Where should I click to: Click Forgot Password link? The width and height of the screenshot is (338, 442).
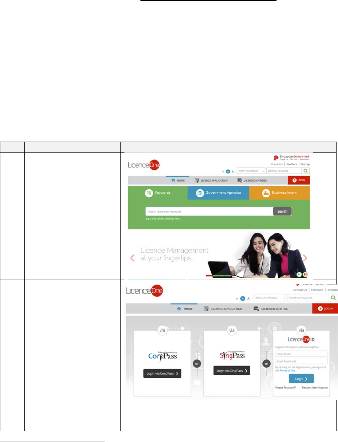pos(286,388)
